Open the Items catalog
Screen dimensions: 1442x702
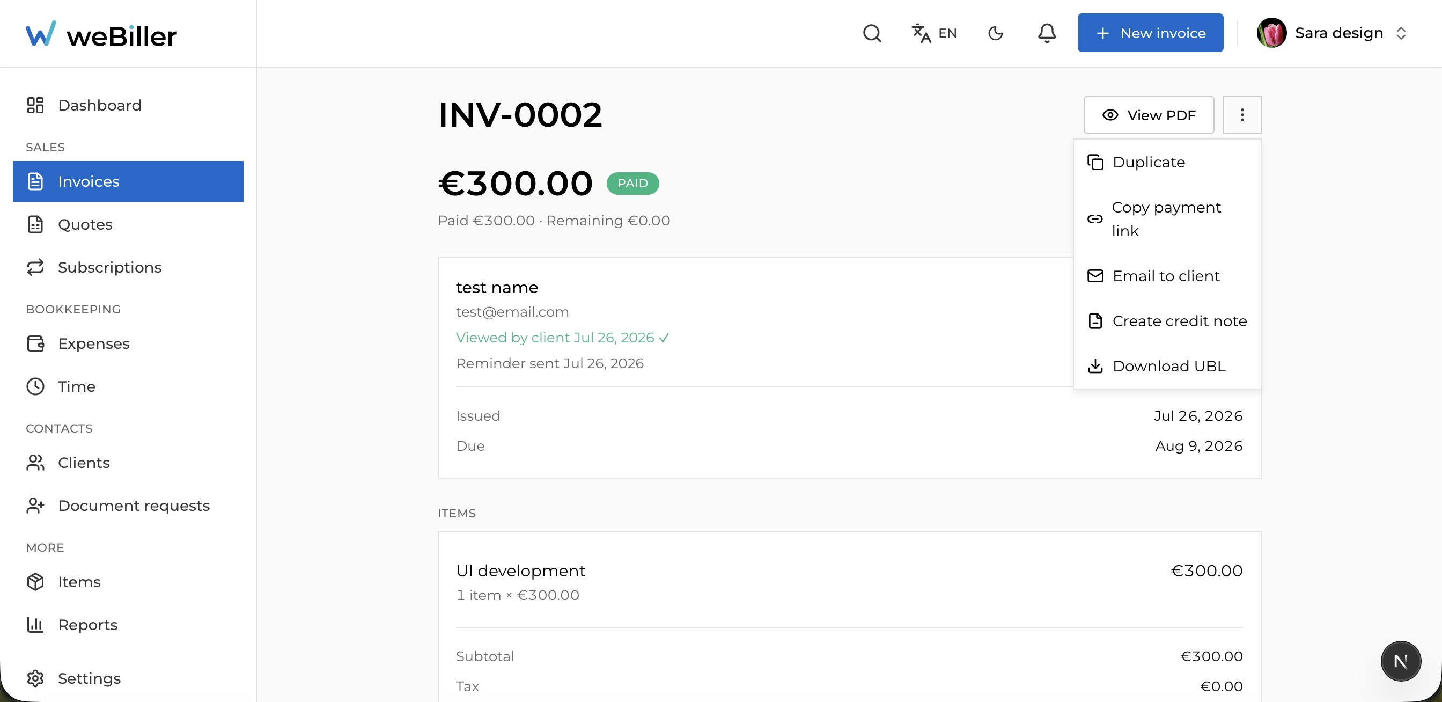pos(128,582)
